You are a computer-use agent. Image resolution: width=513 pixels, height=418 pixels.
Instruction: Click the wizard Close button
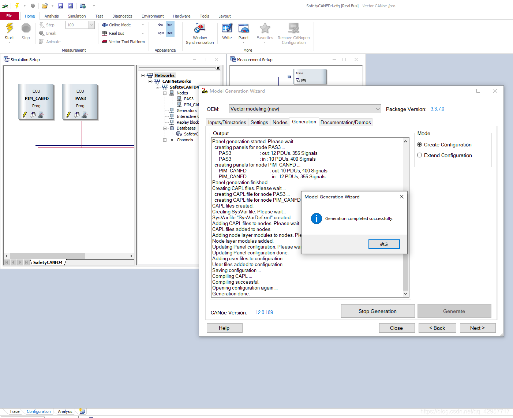pos(396,328)
